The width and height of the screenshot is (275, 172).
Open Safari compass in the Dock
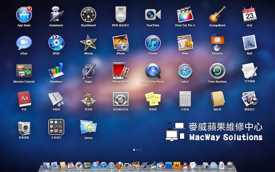[111, 165]
